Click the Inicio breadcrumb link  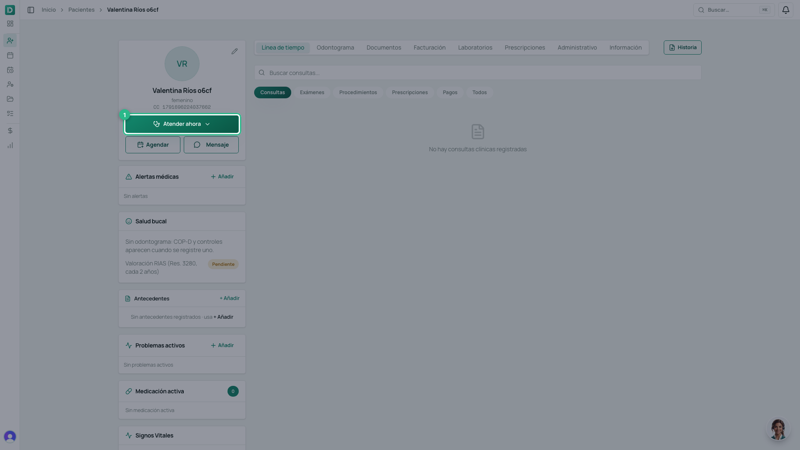49,10
